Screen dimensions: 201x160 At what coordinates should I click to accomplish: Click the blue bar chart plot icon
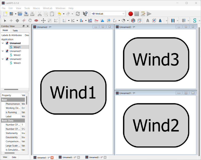point(81,21)
